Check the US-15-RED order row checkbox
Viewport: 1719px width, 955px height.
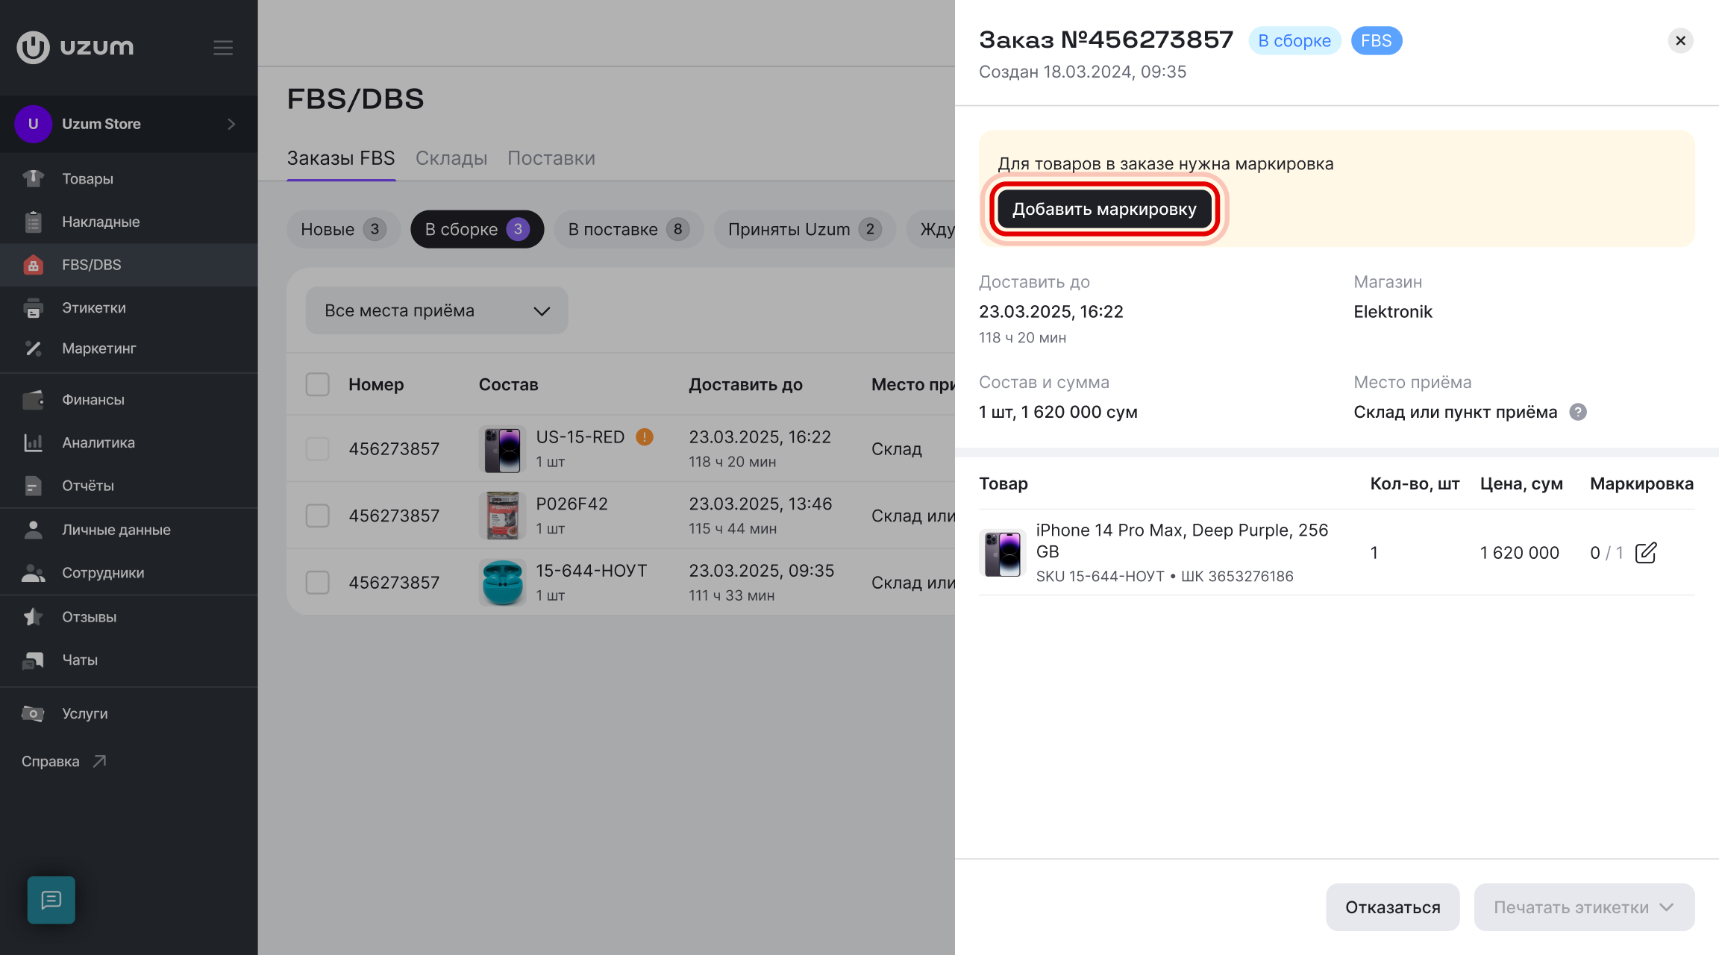click(x=318, y=448)
